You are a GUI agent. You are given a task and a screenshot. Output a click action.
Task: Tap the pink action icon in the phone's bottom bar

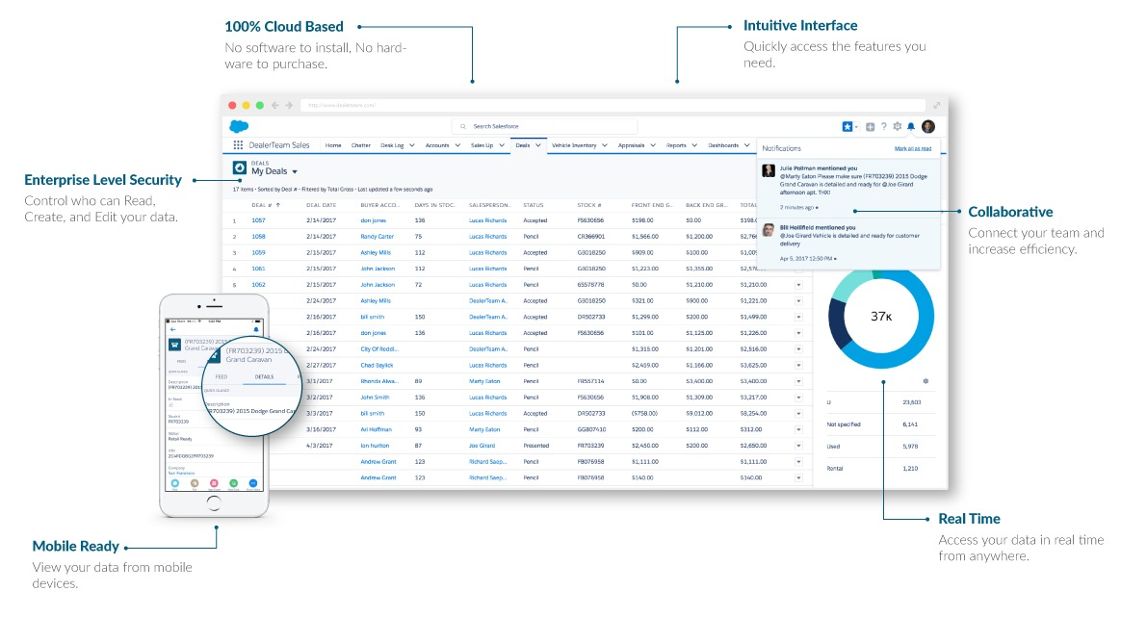click(214, 483)
